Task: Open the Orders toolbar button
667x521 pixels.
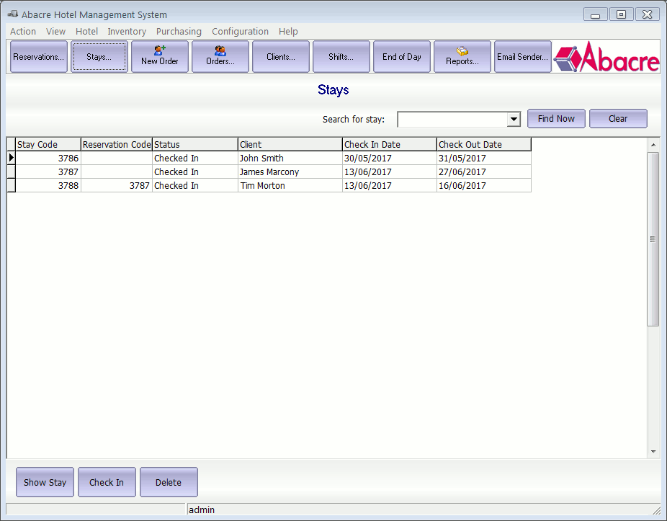Action: [x=220, y=57]
